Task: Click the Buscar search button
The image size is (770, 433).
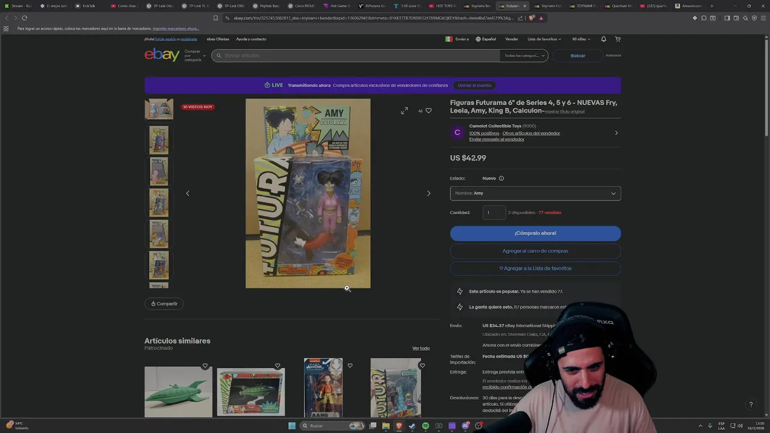Action: pos(577,55)
